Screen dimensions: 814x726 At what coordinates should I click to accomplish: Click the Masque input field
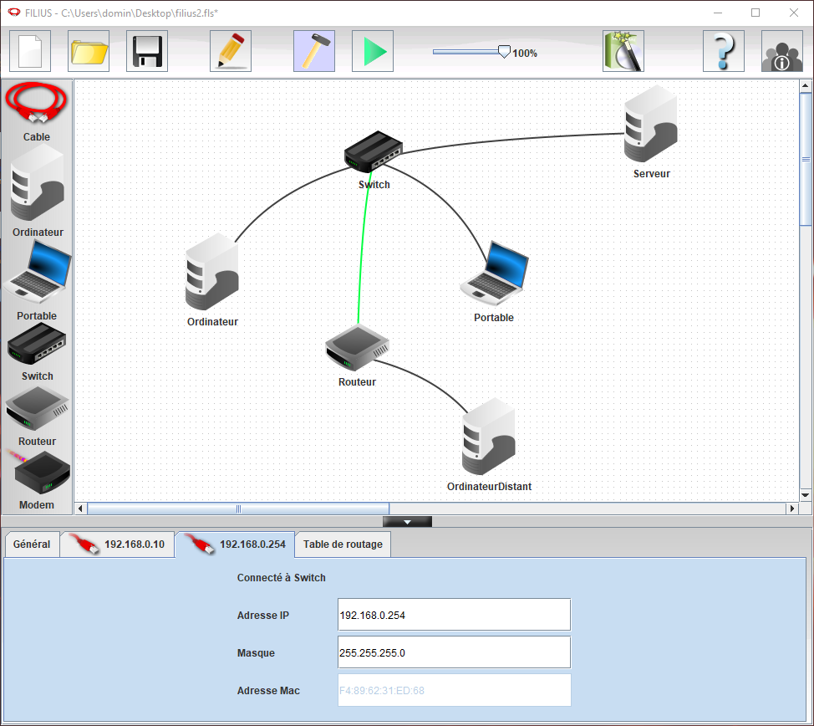pyautogui.click(x=454, y=652)
